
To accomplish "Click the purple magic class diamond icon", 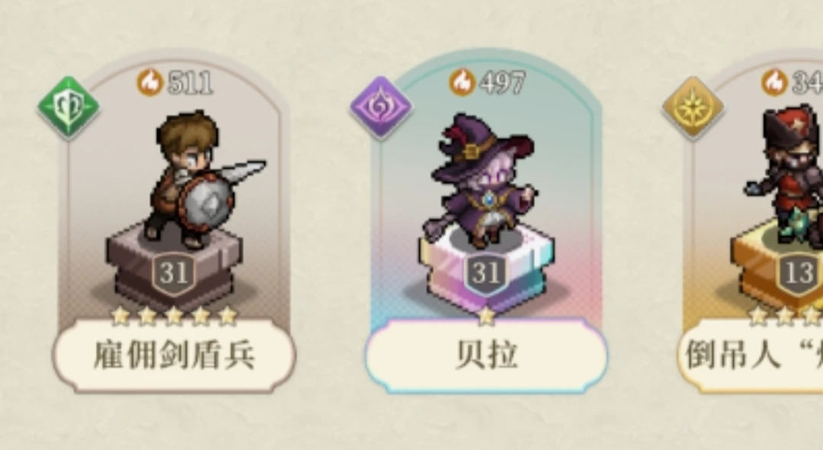I will [382, 108].
